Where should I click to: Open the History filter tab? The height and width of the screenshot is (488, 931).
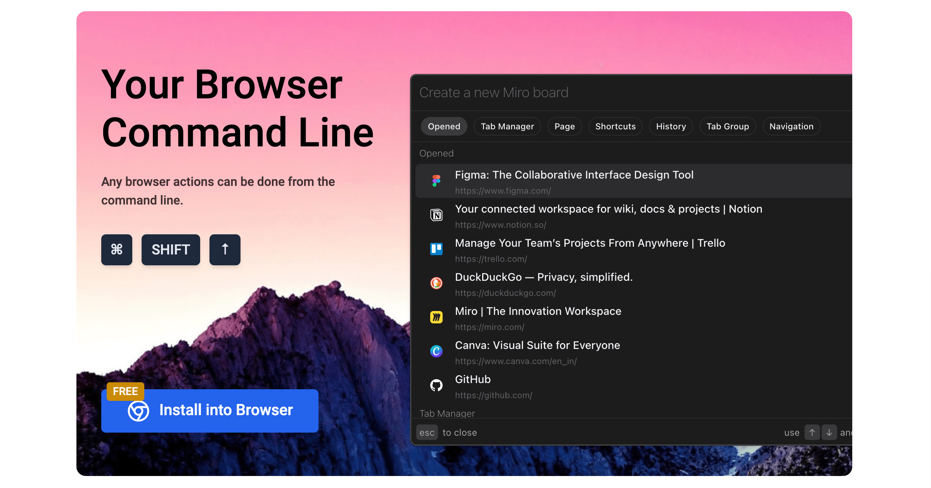point(671,126)
